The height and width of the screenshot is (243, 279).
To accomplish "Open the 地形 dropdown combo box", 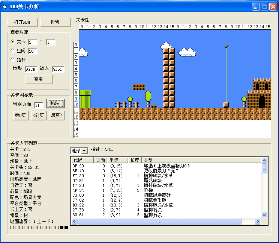I will pos(79,151).
